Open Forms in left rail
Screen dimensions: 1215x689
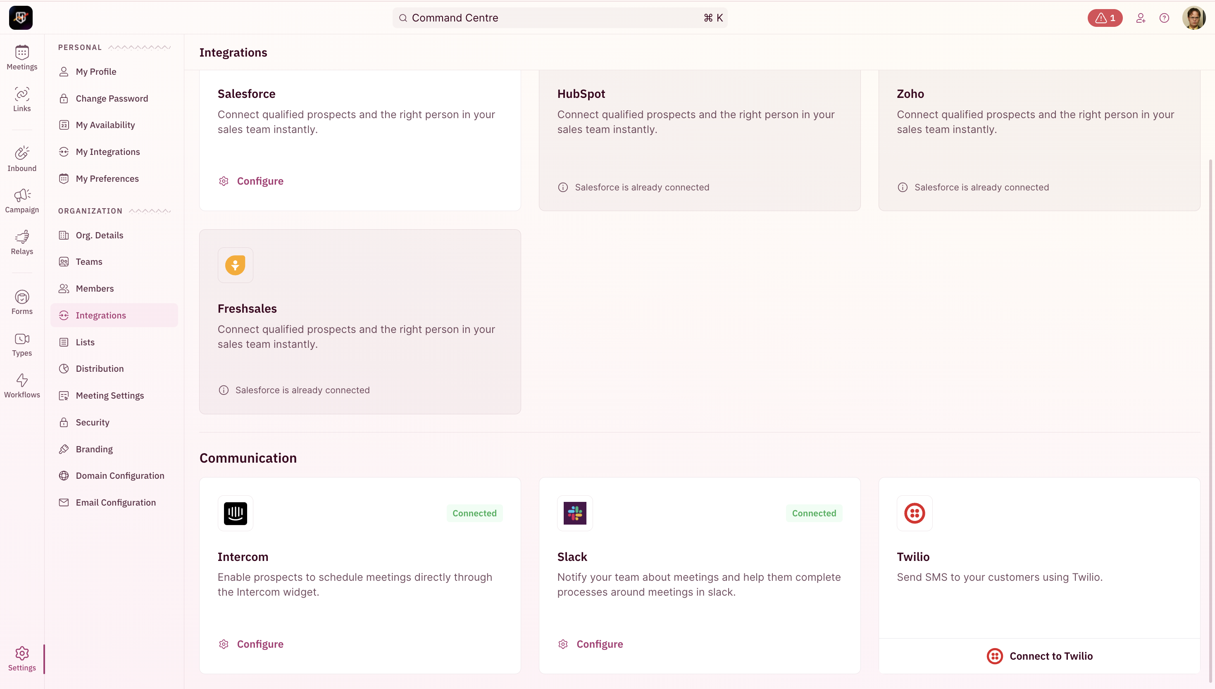tap(22, 302)
